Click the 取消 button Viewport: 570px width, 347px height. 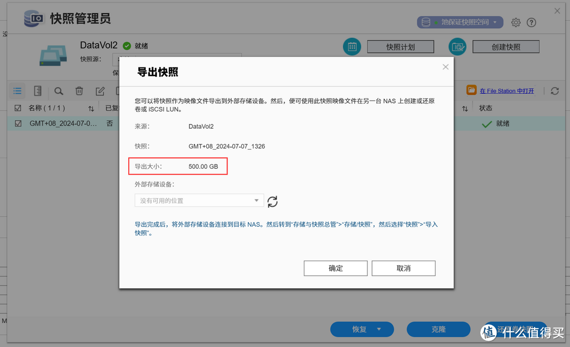(404, 268)
